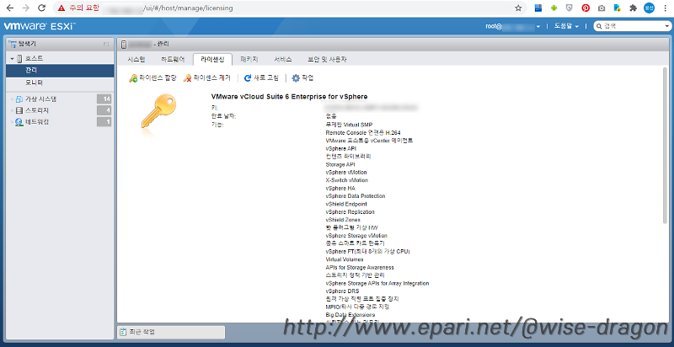Click the recent tasks clipboard icon

pyautogui.click(x=123, y=332)
